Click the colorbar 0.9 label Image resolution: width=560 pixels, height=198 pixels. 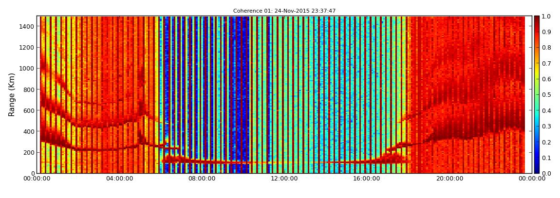click(x=547, y=32)
